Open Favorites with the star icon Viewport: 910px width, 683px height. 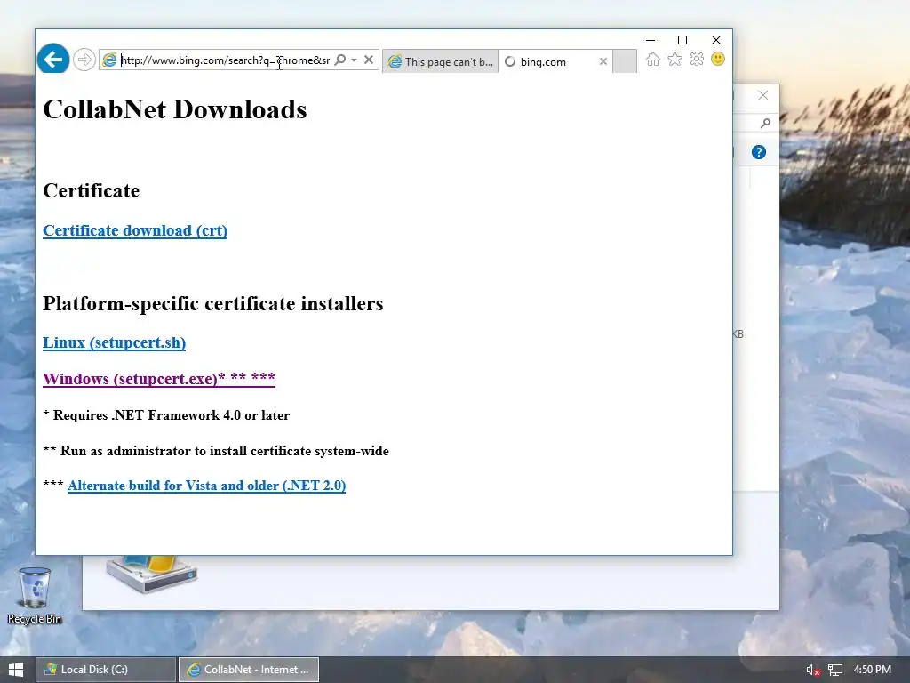click(675, 60)
